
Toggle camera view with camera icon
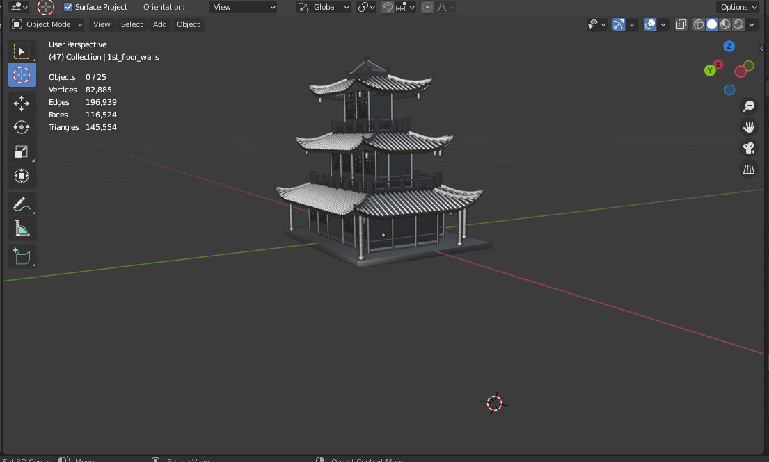coord(749,148)
